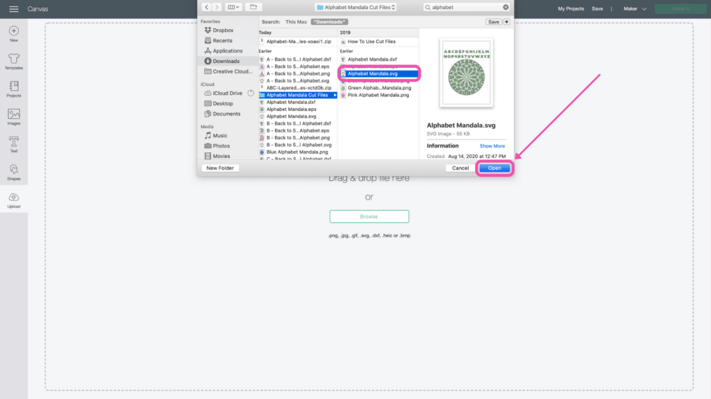The width and height of the screenshot is (711, 399).
Task: Open the Templates panel
Action: coord(14,61)
